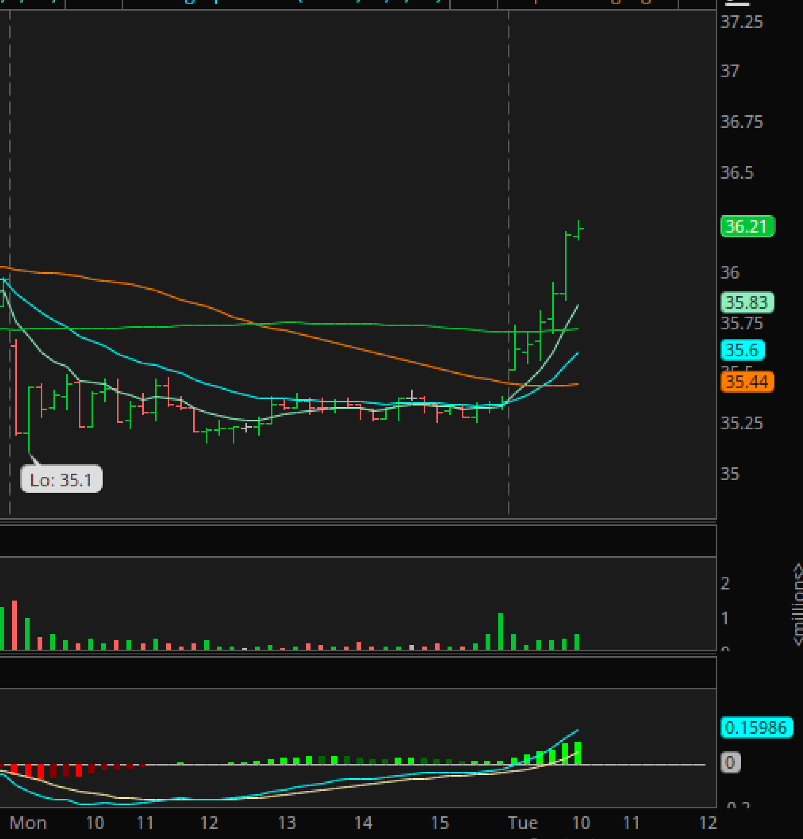
Task: Click the orange 35.44 price bubble
Action: coord(747,382)
